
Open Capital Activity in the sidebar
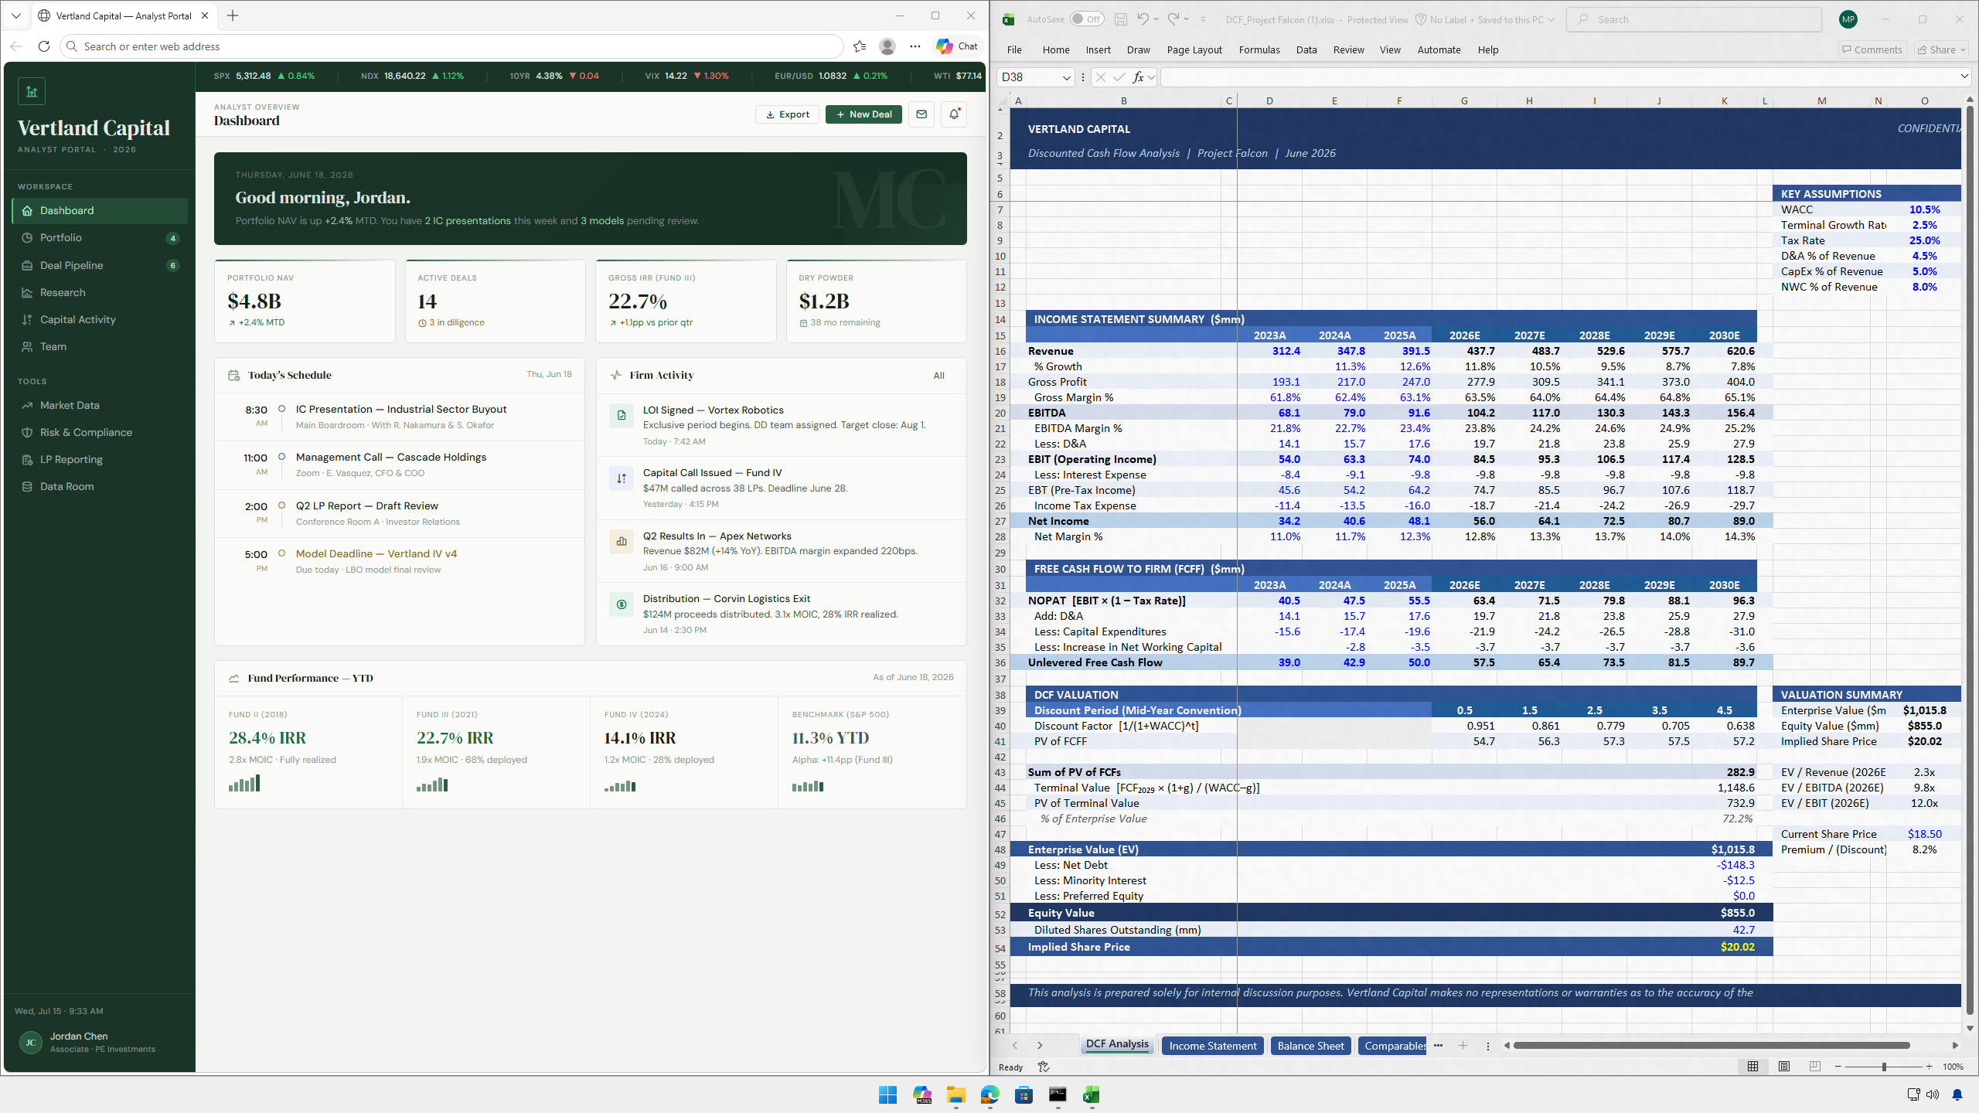click(100, 319)
